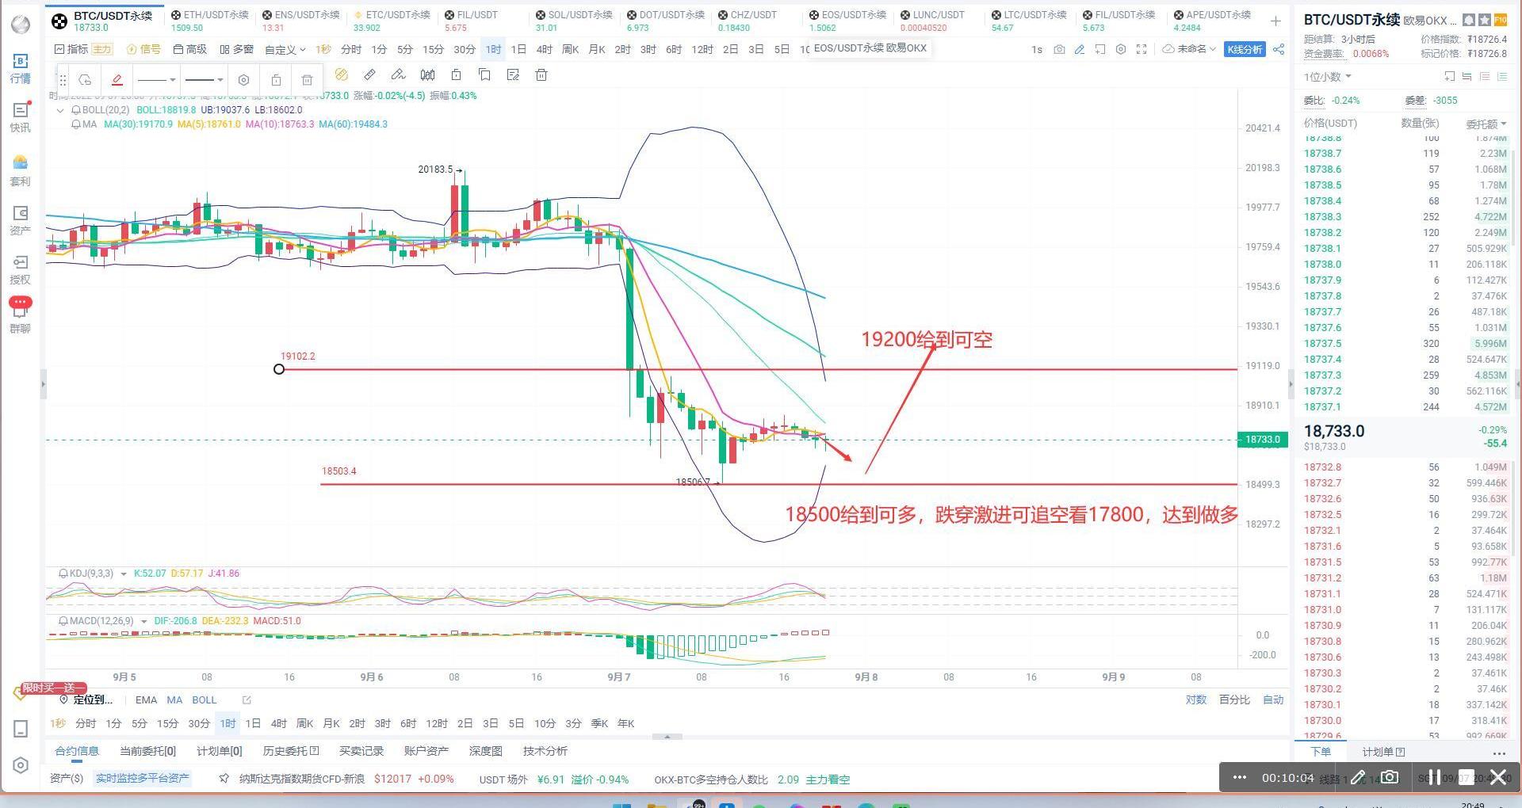Enter fullscreen chart mode
This screenshot has width=1522, height=808.
1141,49
